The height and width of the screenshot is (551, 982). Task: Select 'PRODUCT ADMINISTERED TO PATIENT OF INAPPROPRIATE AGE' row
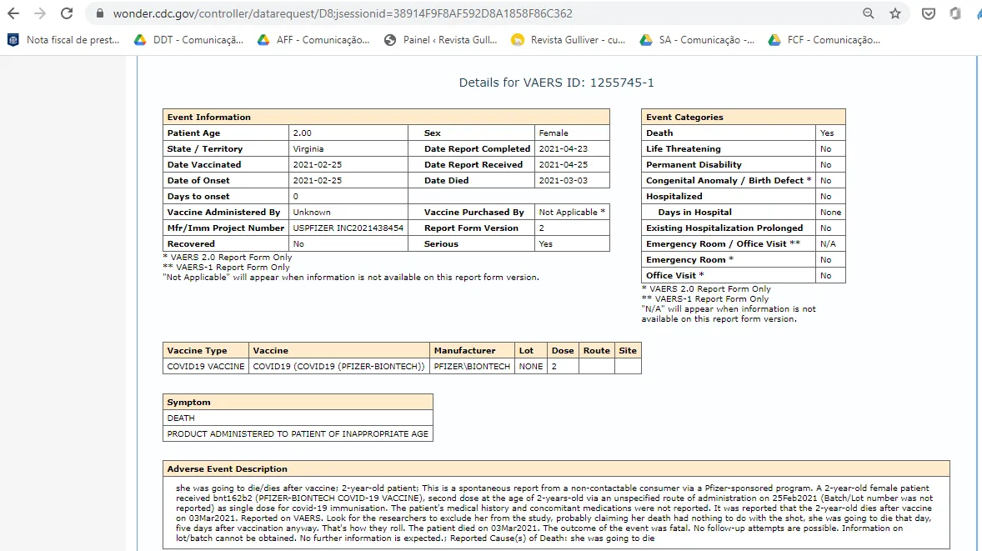[298, 434]
